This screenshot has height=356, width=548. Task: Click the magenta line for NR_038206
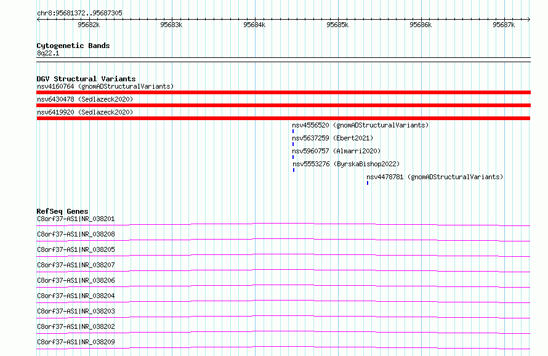point(283,286)
